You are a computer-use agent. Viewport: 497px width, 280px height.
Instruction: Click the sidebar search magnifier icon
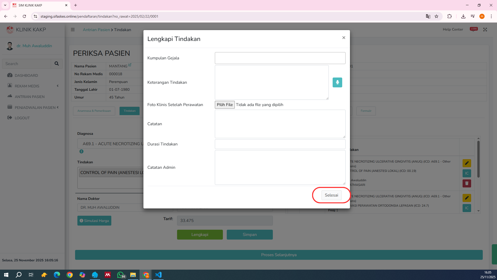[x=57, y=64]
